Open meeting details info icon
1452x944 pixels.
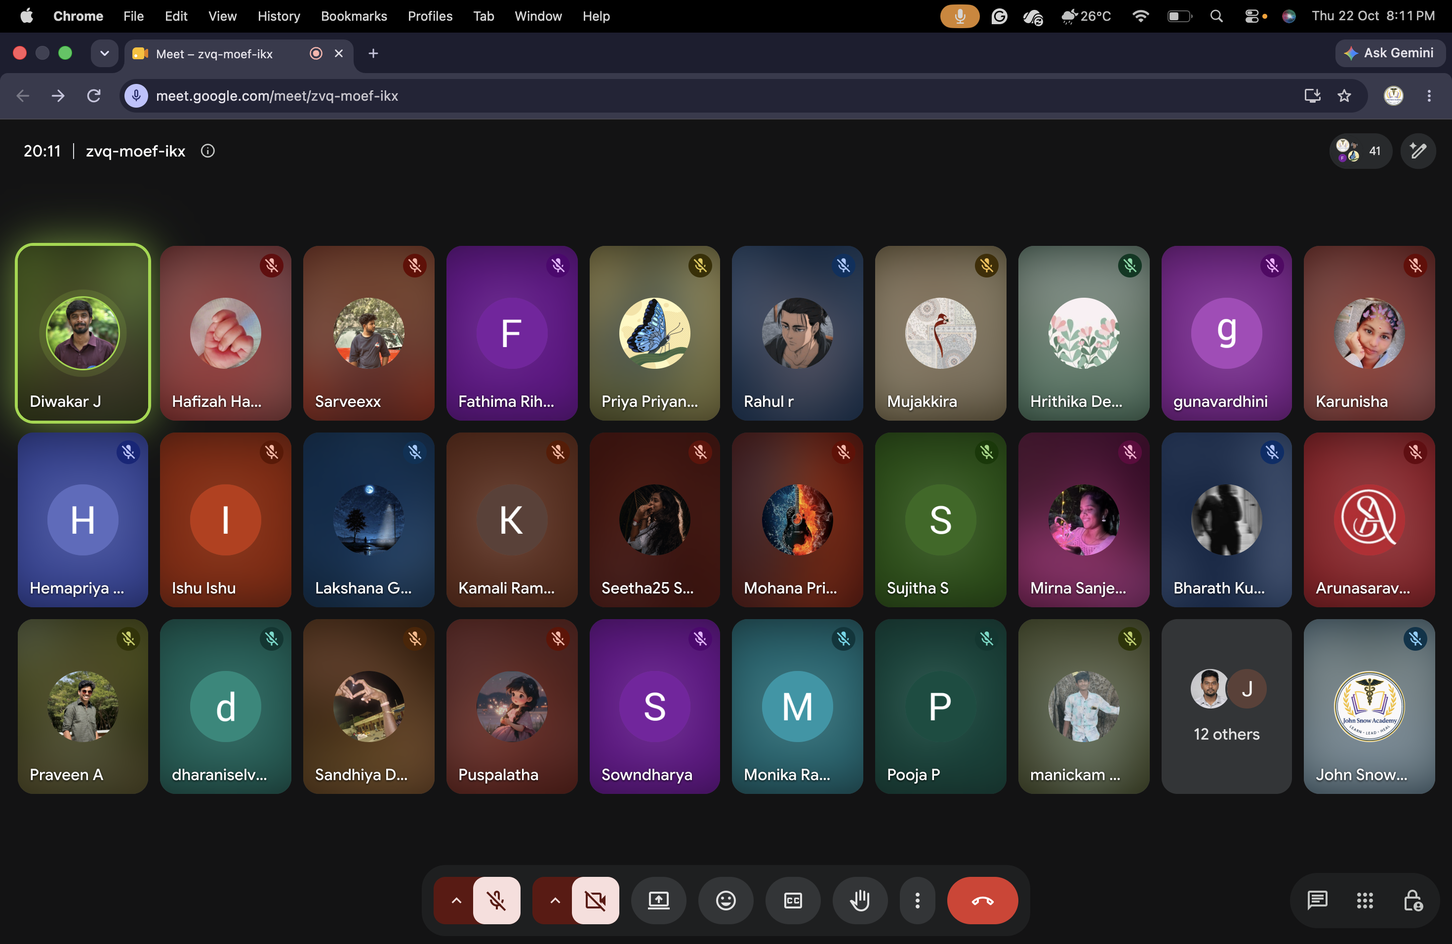pyautogui.click(x=207, y=151)
